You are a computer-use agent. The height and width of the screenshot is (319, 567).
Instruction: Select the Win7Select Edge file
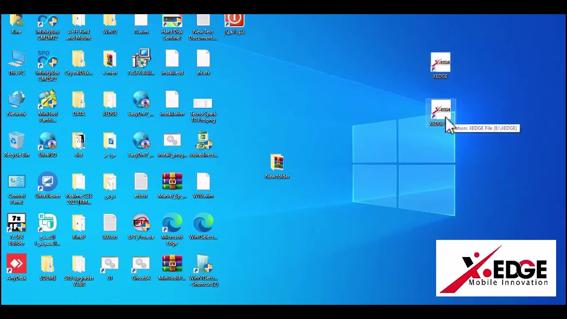(203, 227)
